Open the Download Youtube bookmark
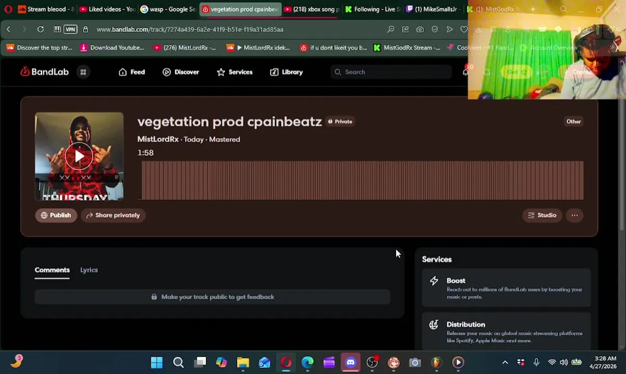The height and width of the screenshot is (374, 626). click(112, 48)
